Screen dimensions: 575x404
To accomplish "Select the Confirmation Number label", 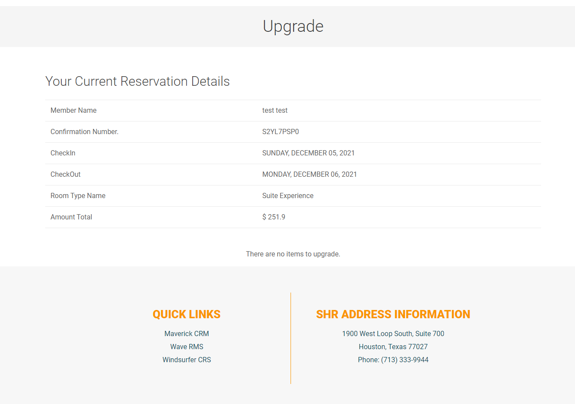I will pos(84,131).
